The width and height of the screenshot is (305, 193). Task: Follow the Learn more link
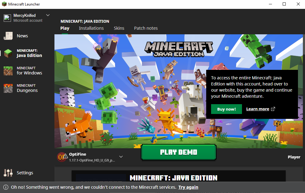click(258, 109)
